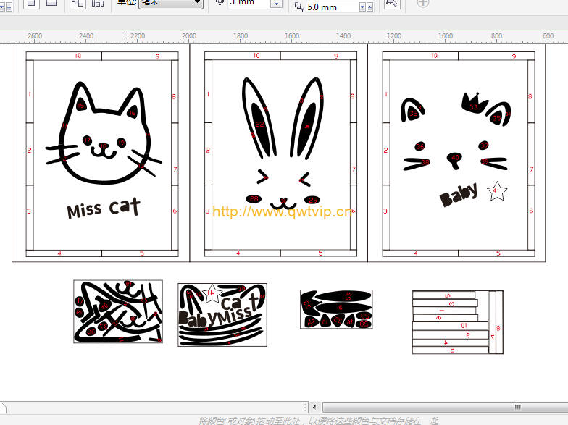Click the horizontal scrollbar left arrow

[x=314, y=407]
